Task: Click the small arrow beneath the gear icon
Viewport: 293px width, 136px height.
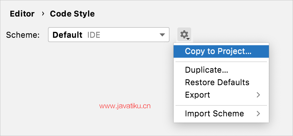Action: pyautogui.click(x=188, y=39)
